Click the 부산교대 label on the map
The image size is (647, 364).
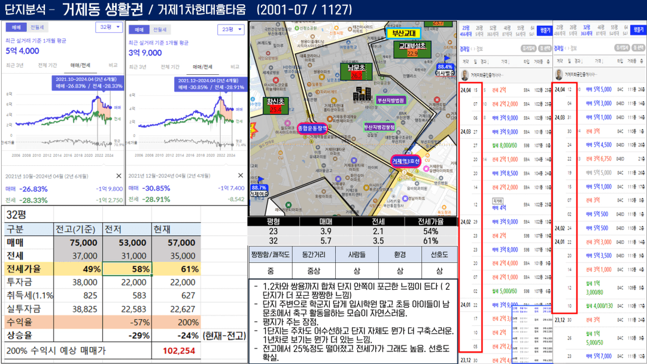click(403, 32)
